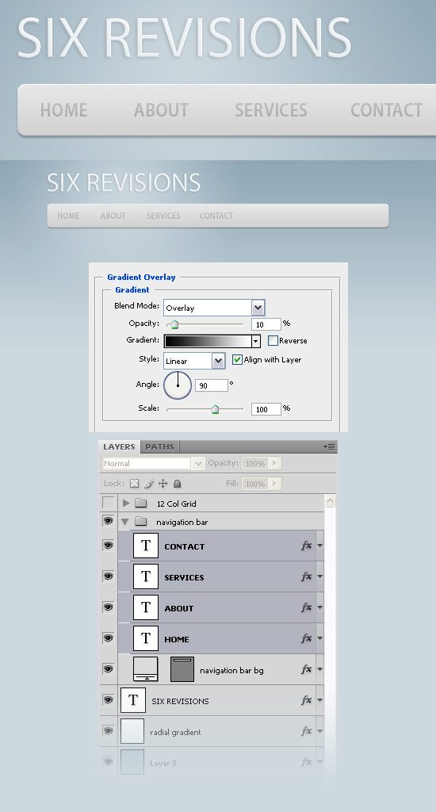Click the lock image pixels brush icon

pyautogui.click(x=149, y=484)
